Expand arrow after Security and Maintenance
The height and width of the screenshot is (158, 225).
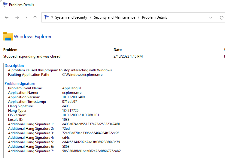tap(138, 17)
